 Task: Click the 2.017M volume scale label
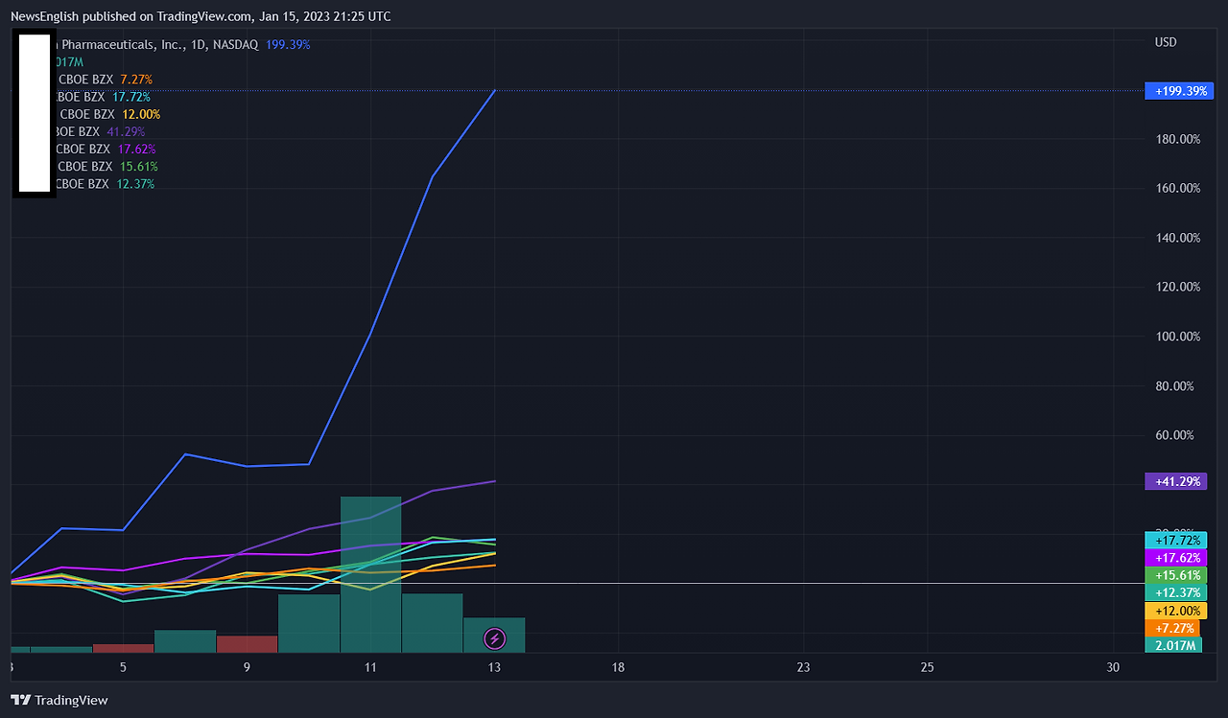1172,645
